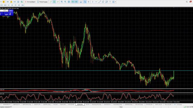The image size is (193, 108).
Task: Switch to XAUUSDb,Daily chart tab
Action: pyautogui.click(x=118, y=104)
